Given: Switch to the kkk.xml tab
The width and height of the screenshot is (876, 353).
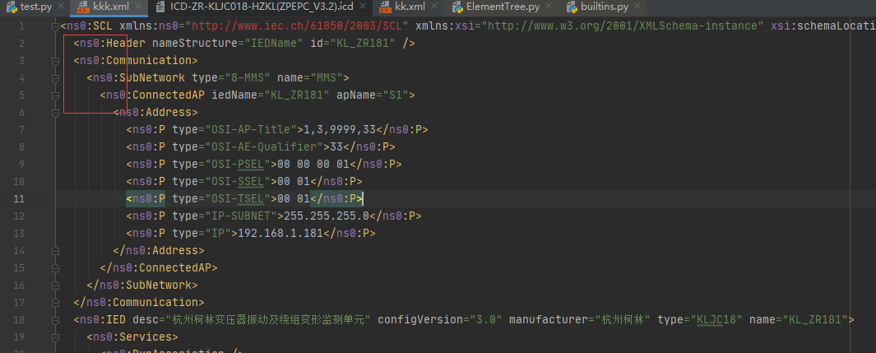Looking at the screenshot, I should click(x=104, y=7).
